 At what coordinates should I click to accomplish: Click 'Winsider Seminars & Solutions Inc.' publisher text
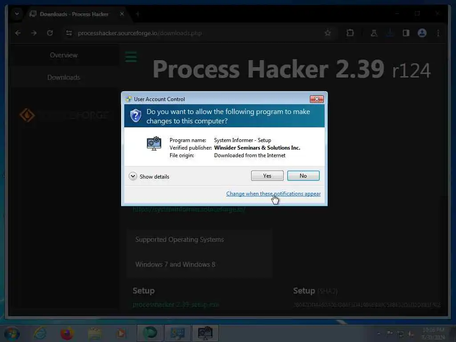point(257,148)
